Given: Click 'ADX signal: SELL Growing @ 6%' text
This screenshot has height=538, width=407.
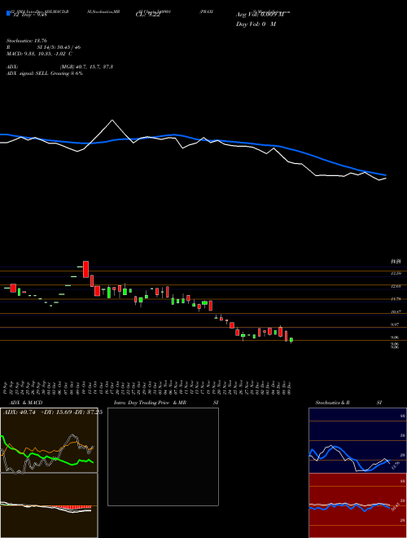Looking at the screenshot, I should tap(45, 73).
